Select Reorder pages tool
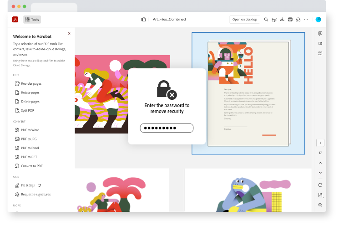Image resolution: width=339 pixels, height=226 pixels. (x=28, y=83)
